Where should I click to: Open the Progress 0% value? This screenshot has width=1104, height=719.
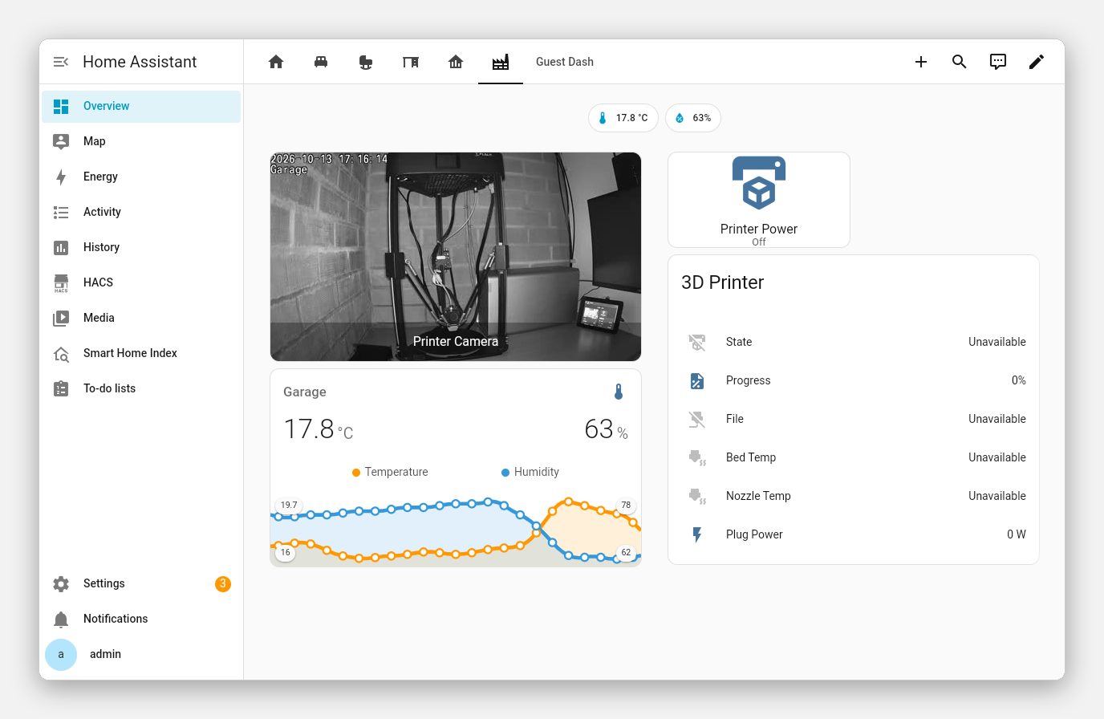tap(1018, 380)
